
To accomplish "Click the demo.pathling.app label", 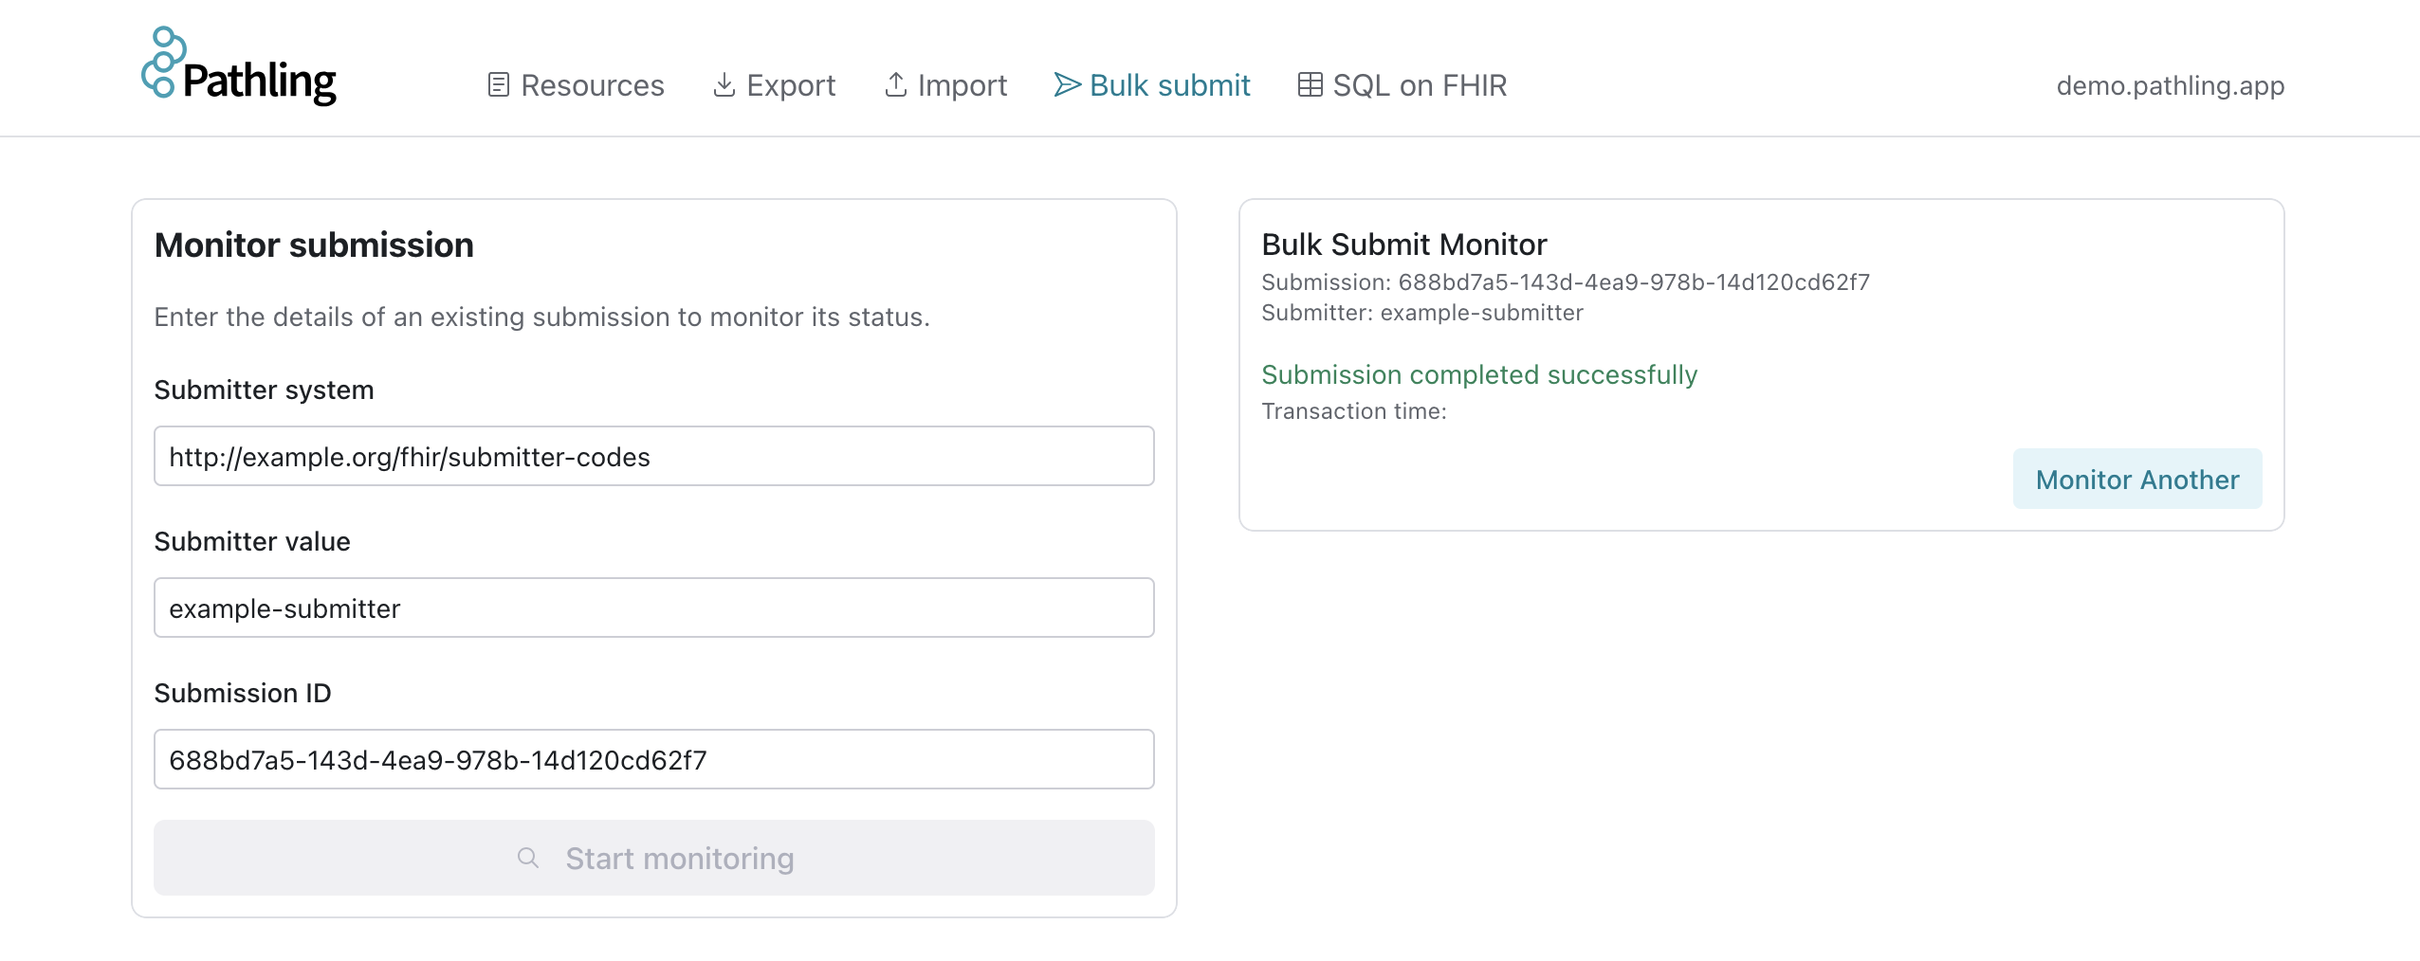I will [2170, 85].
